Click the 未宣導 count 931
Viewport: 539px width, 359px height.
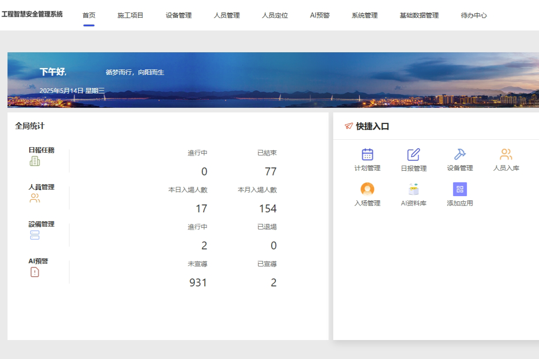click(x=198, y=283)
